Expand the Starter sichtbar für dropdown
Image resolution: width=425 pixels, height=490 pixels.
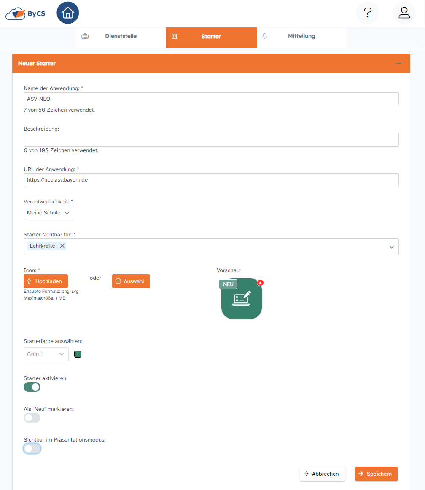[x=391, y=247]
